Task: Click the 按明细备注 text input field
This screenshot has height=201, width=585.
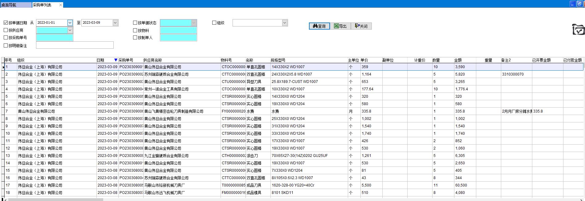Action: pos(75,45)
